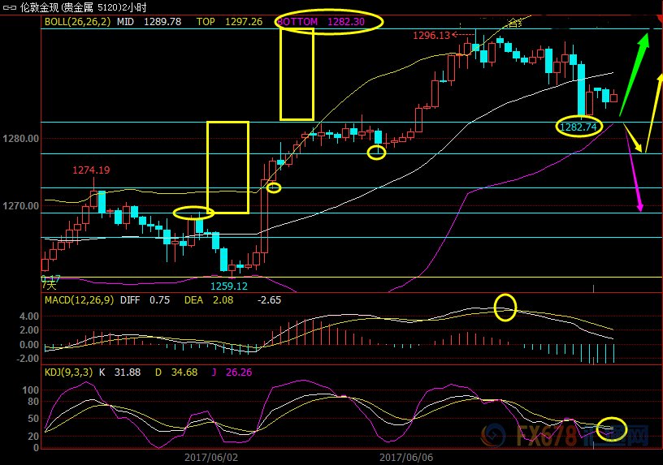Viewport: 663px width, 465px height.
Task: Click the 2017/06/06 date on the time axis
Action: click(x=406, y=457)
